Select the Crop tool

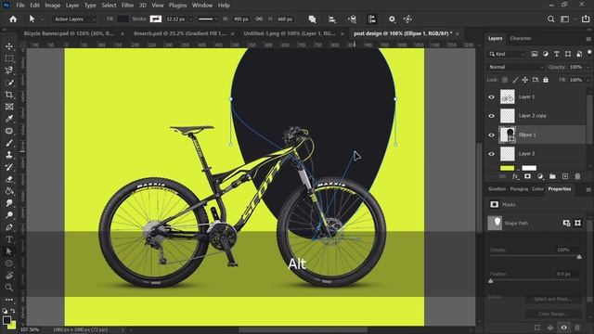click(x=9, y=95)
